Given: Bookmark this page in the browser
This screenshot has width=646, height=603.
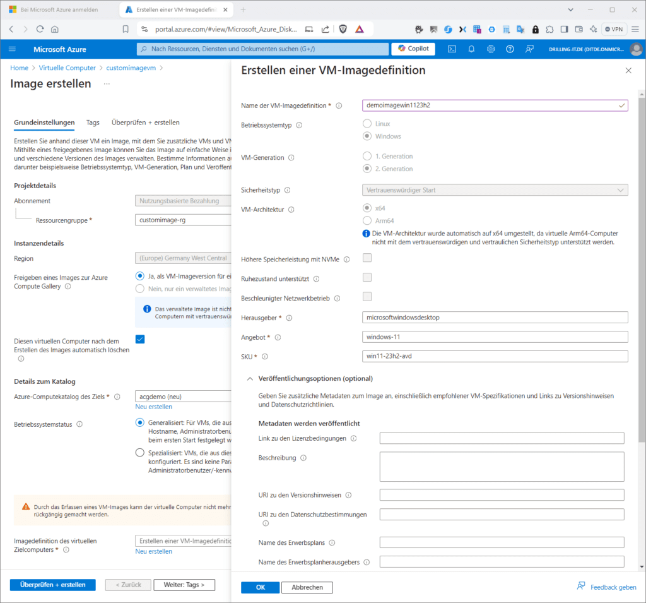Looking at the screenshot, I should (x=126, y=29).
